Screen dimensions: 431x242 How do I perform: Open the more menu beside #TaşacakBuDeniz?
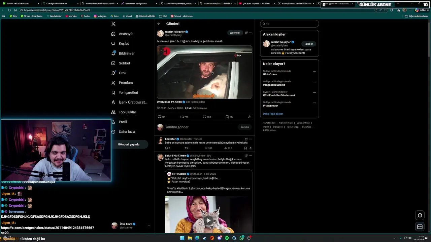click(x=314, y=82)
